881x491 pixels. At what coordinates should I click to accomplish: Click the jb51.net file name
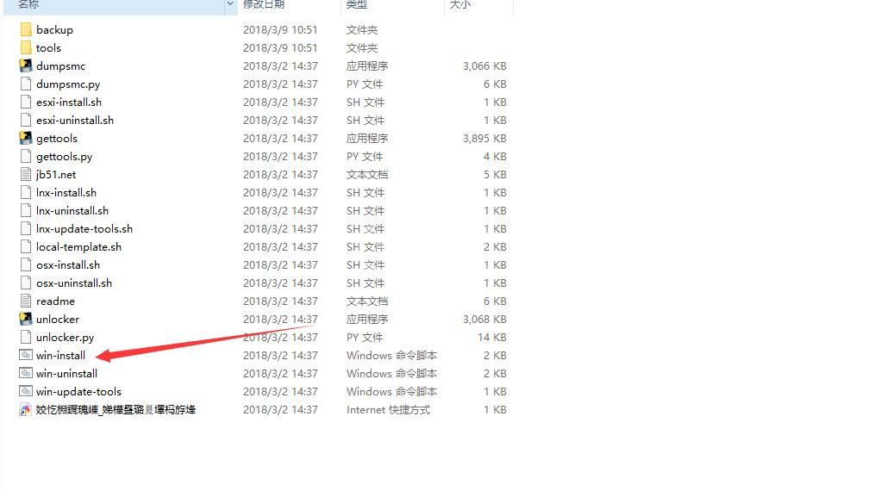tap(56, 175)
